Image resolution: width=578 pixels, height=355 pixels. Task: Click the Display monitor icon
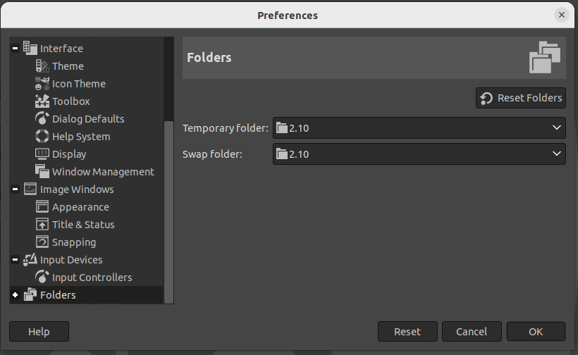point(42,154)
